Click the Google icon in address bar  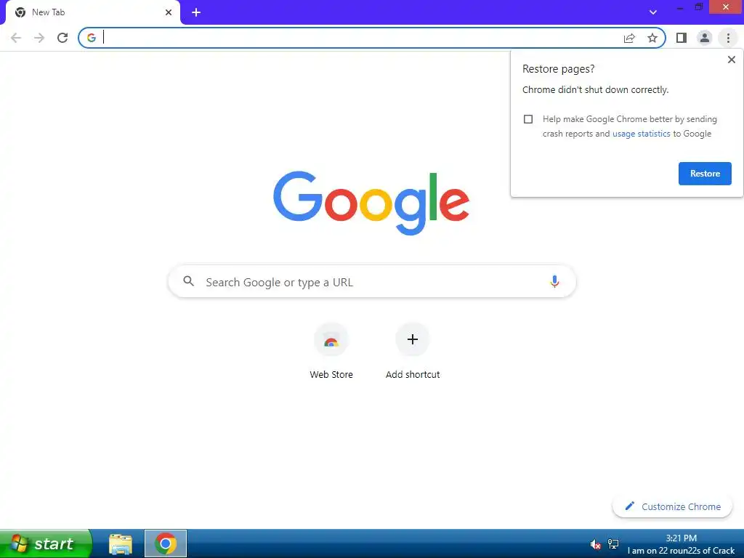(91, 38)
